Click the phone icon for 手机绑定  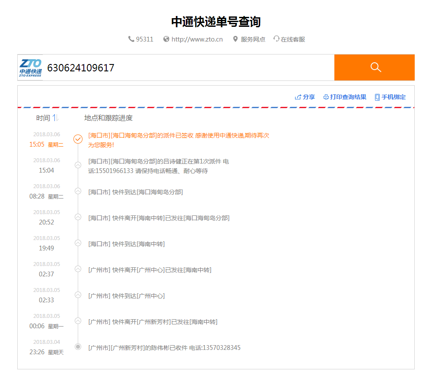pyautogui.click(x=378, y=97)
